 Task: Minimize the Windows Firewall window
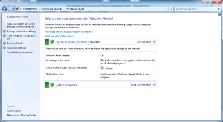click(205, 2)
